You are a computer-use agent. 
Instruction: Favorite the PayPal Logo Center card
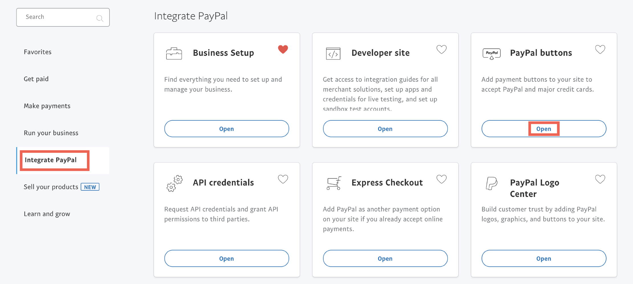(x=600, y=179)
